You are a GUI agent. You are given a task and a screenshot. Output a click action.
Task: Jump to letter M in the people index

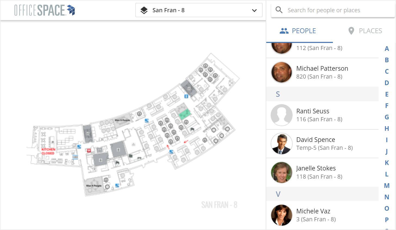[x=387, y=185]
